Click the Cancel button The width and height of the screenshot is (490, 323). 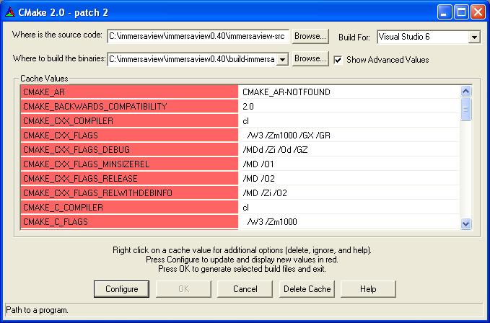pyautogui.click(x=245, y=289)
